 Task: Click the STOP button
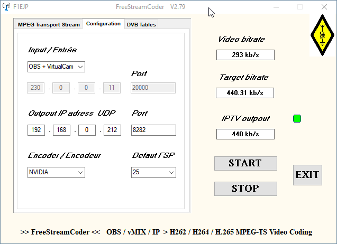click(245, 189)
